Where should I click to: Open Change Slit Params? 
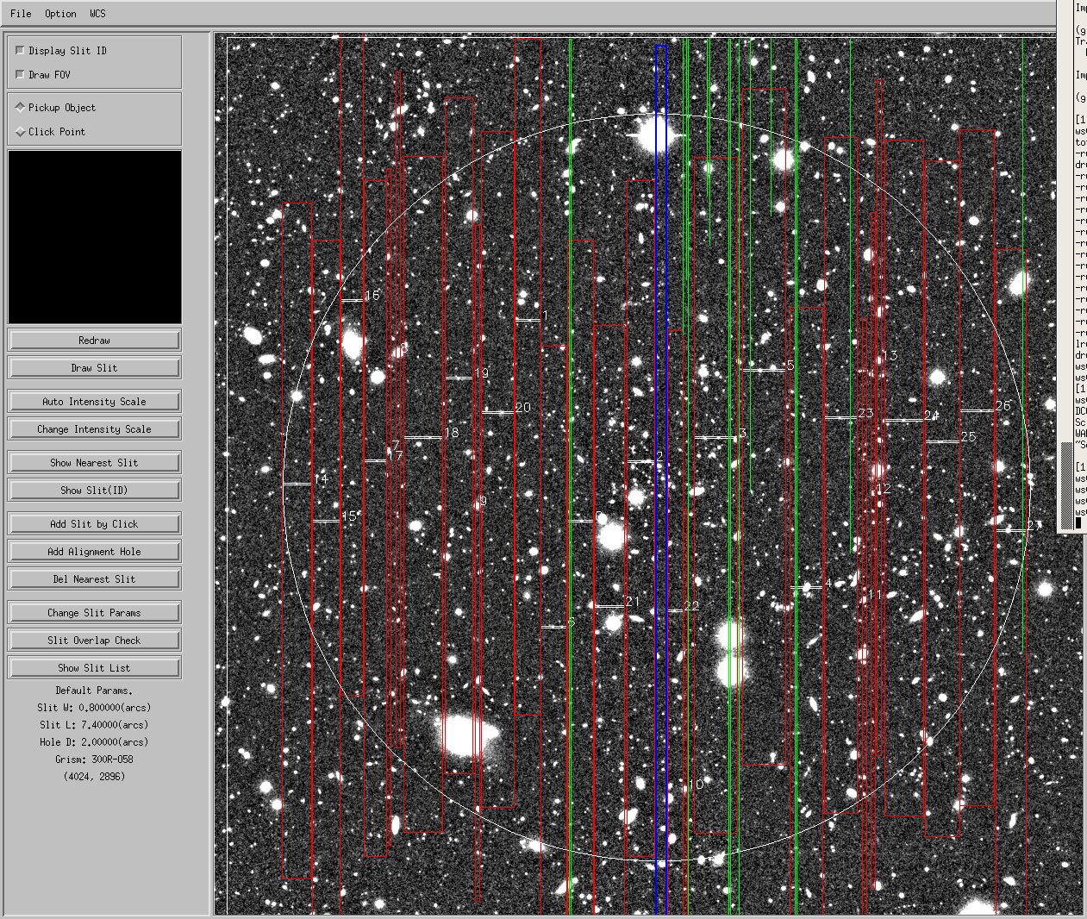95,613
